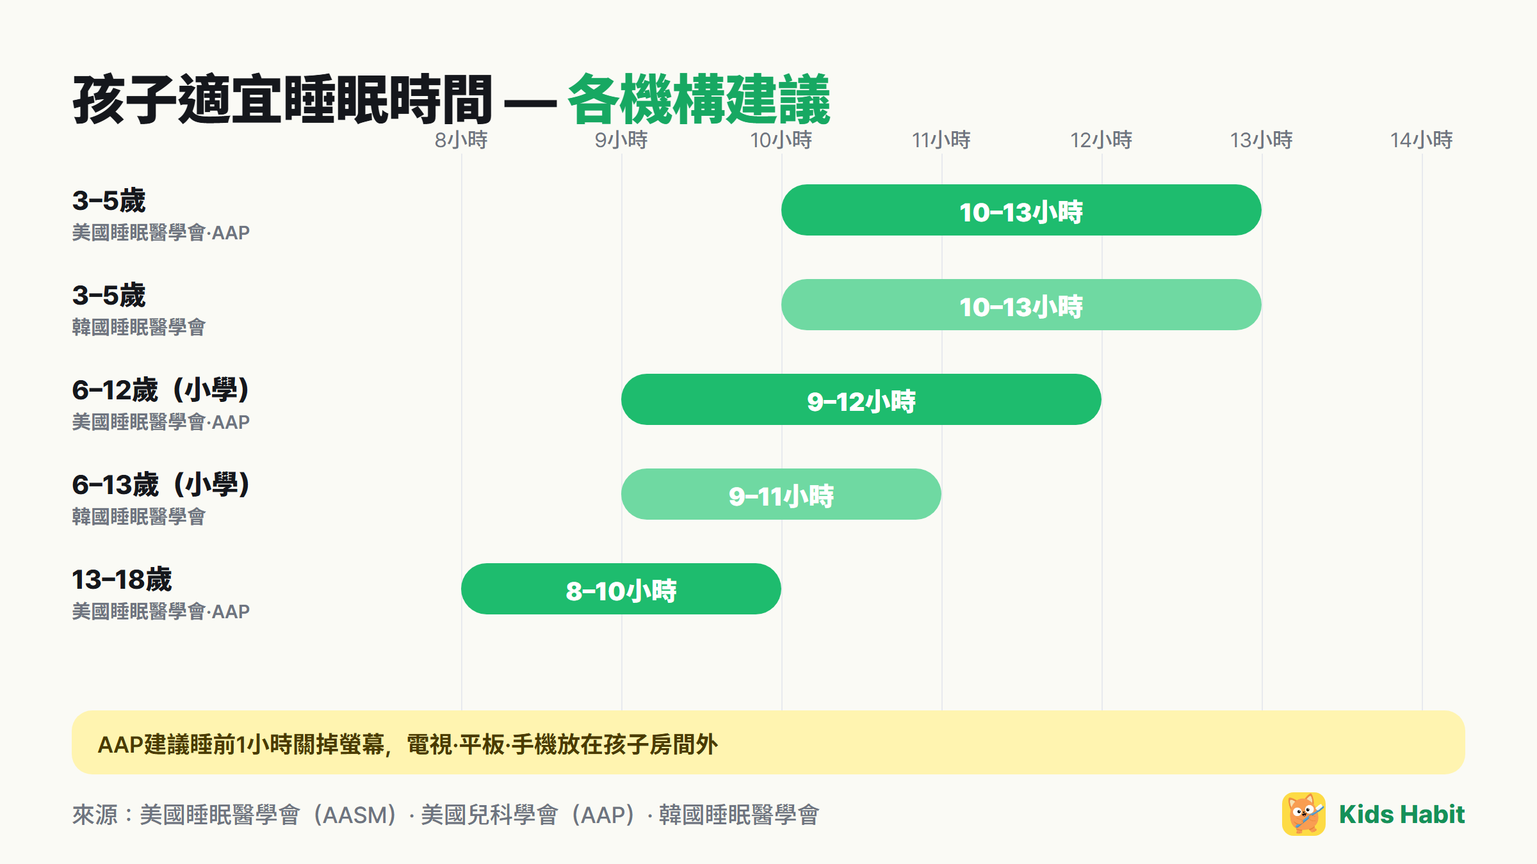The height and width of the screenshot is (864, 1537).
Task: Click the 14小時 axis label
Action: point(1422,140)
